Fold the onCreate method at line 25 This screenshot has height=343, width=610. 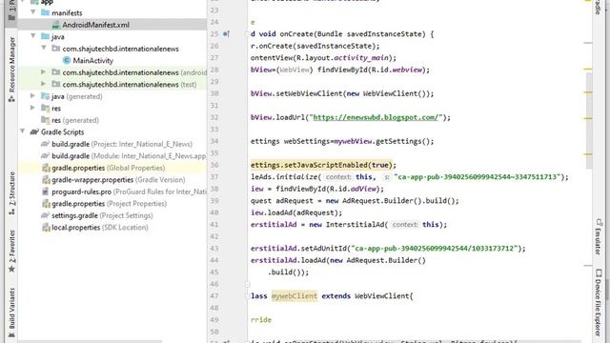pos(248,34)
